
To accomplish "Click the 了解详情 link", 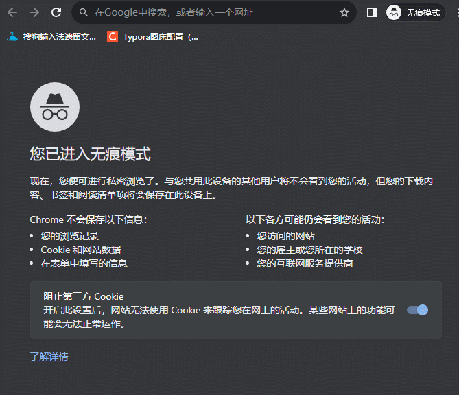I will [x=49, y=357].
